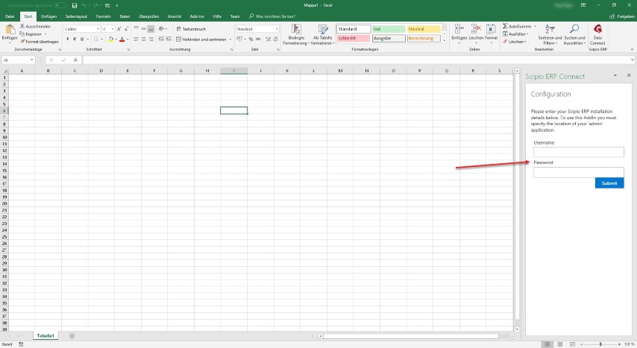Open Bedingte Formatierung in the ribbon

(296, 30)
